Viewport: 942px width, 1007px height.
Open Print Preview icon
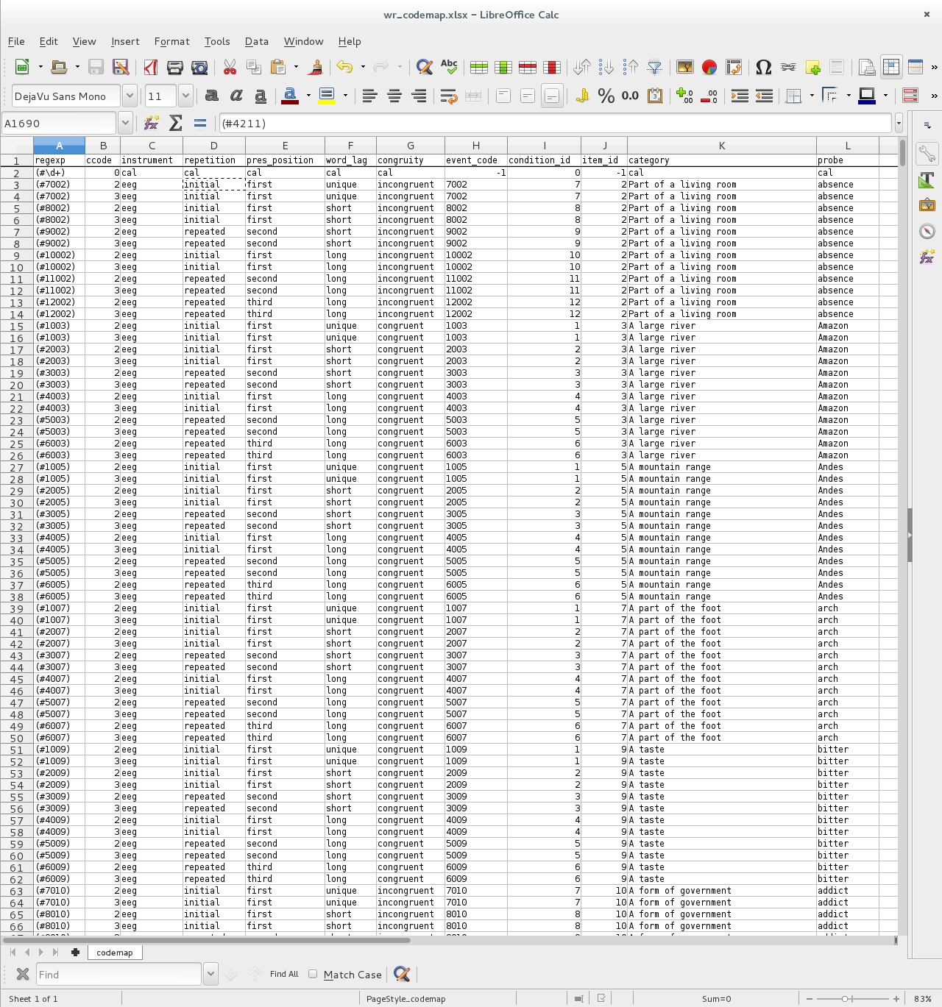tap(199, 67)
